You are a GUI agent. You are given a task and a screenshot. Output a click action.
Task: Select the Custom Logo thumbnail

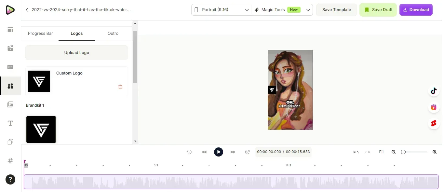(x=39, y=81)
